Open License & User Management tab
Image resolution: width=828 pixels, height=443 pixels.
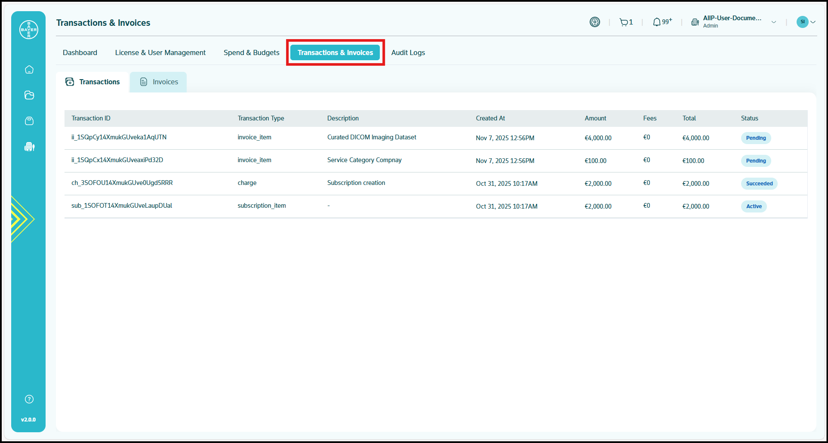(160, 53)
